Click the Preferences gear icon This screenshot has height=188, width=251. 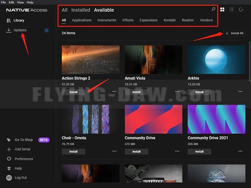coord(9,159)
